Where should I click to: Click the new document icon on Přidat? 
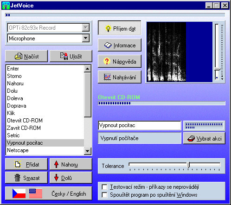pos(18,164)
